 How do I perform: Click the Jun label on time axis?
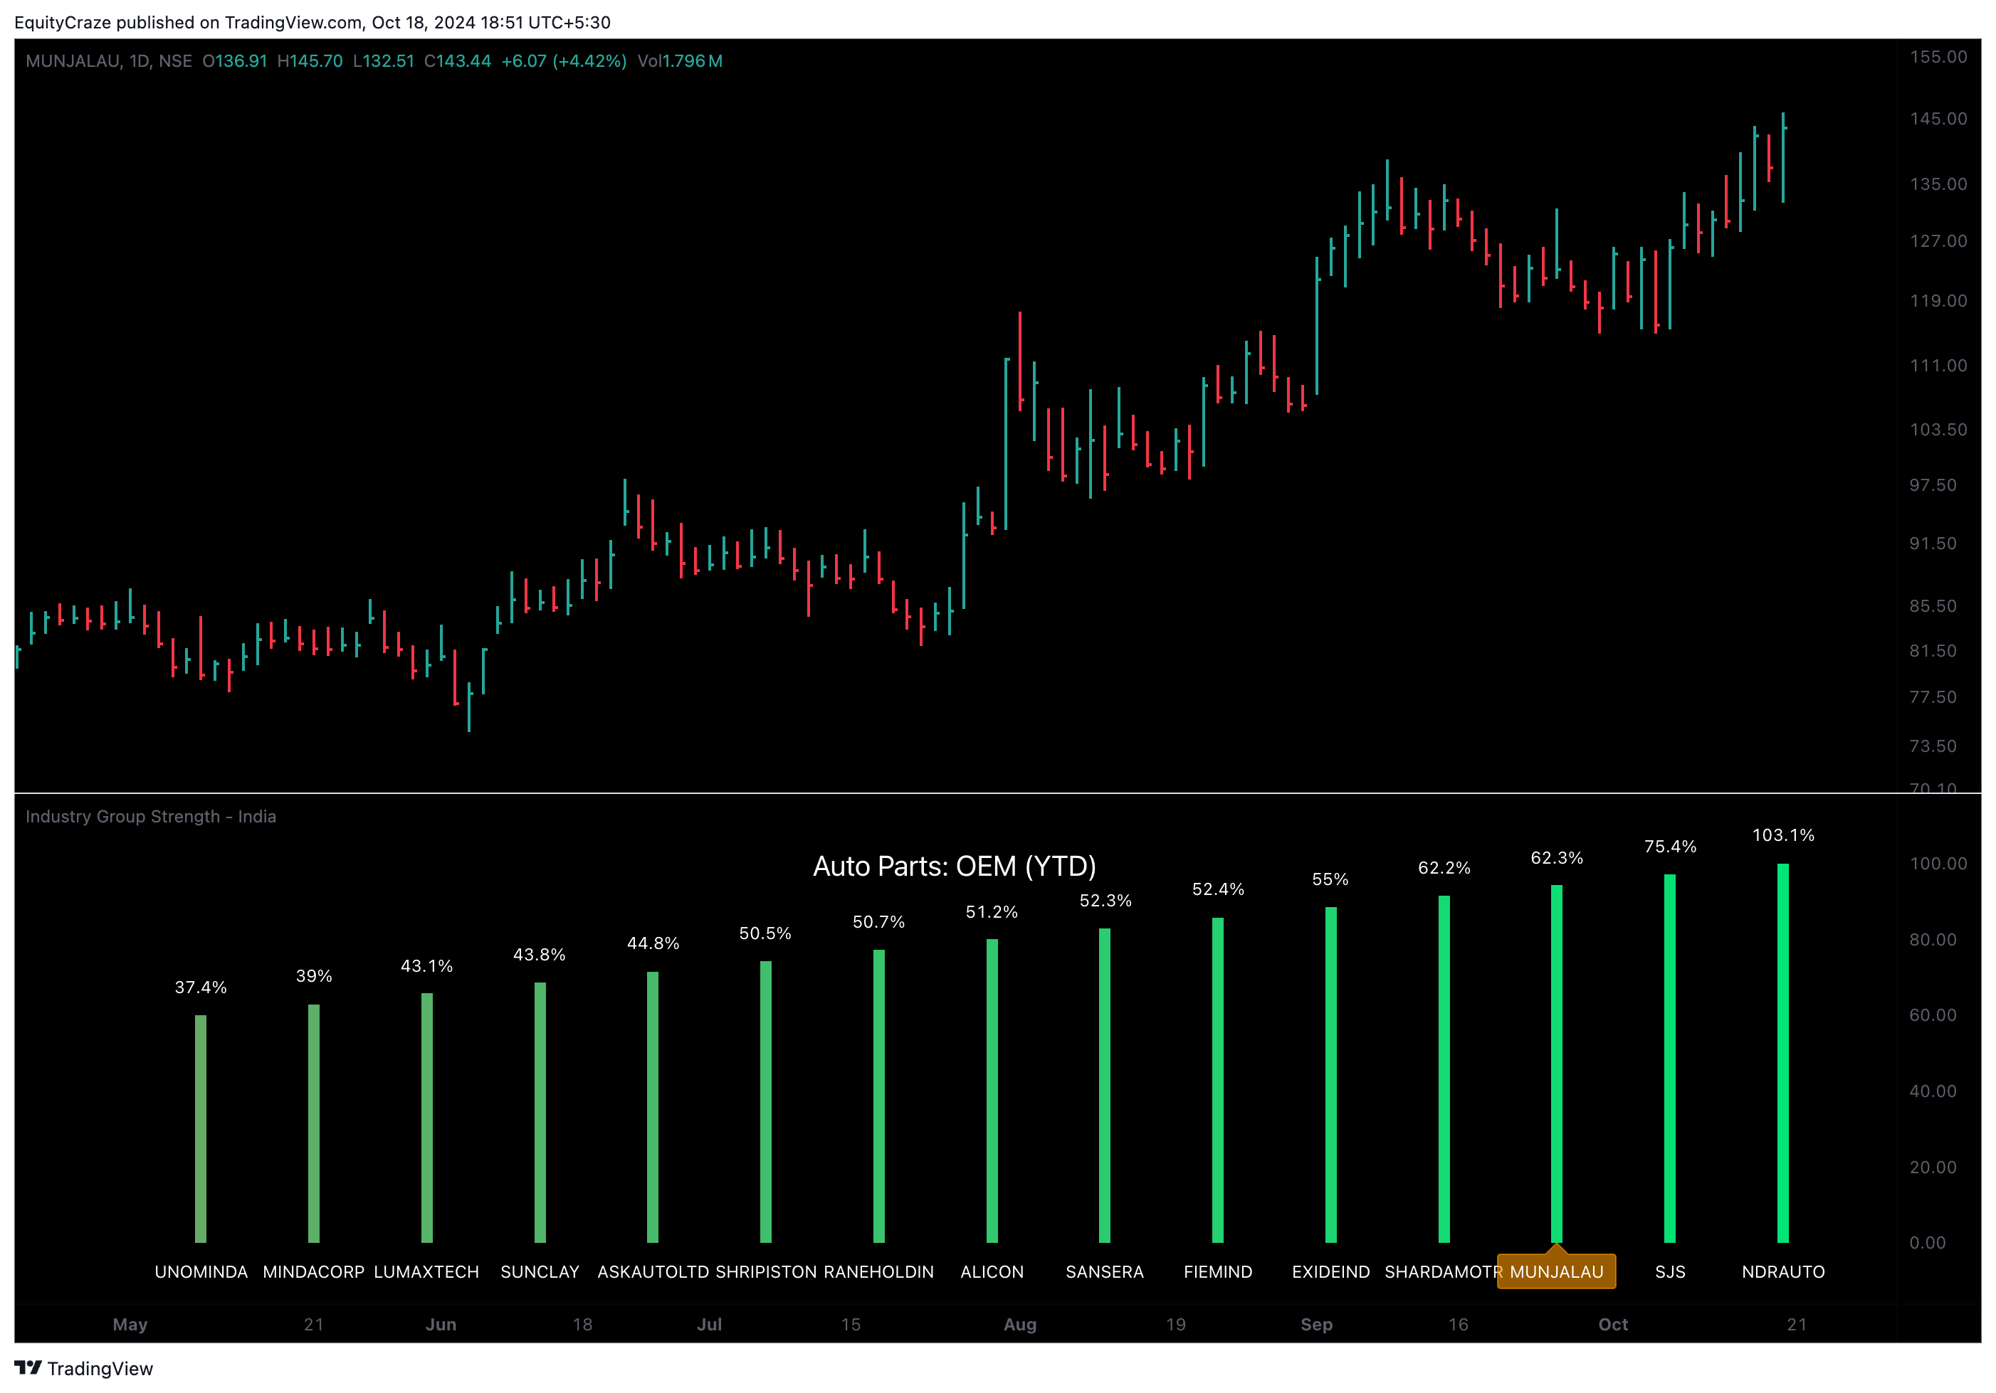[441, 1325]
